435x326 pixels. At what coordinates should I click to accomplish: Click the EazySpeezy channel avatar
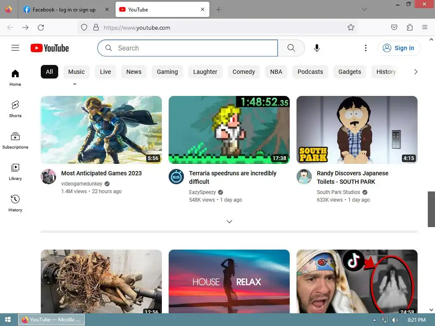(x=176, y=177)
